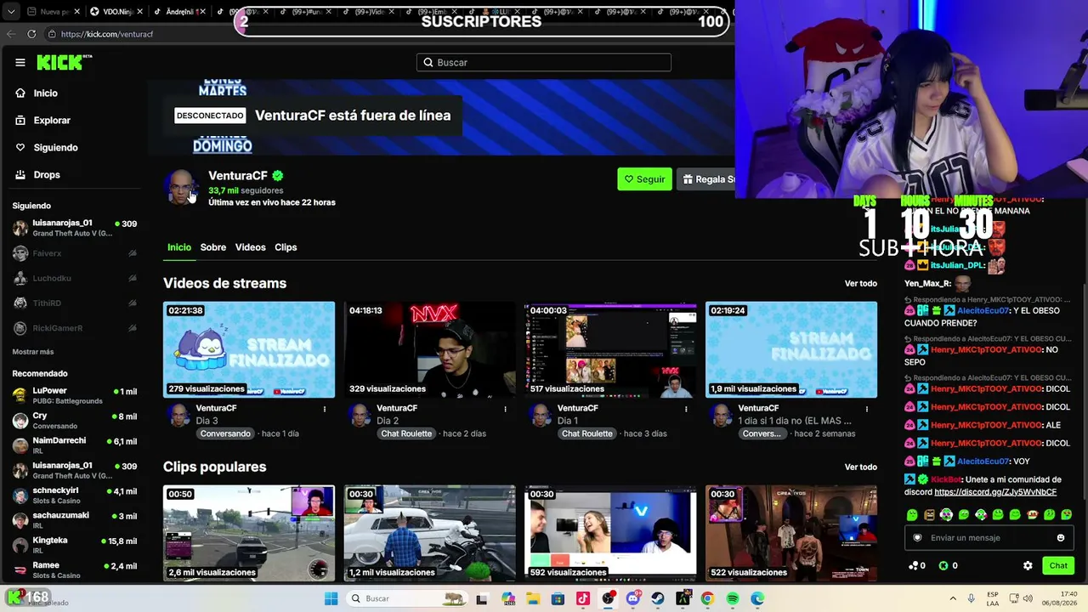Viewport: 1088px width, 612px height.
Task: Open options menu for the 1 dia si video
Action: [867, 409]
